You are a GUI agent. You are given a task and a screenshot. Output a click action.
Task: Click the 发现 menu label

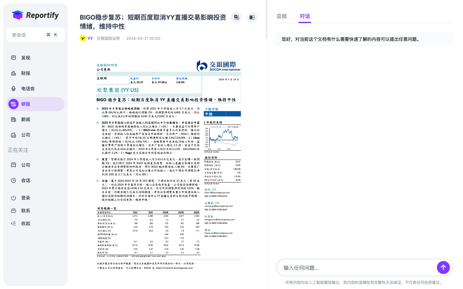click(x=26, y=58)
